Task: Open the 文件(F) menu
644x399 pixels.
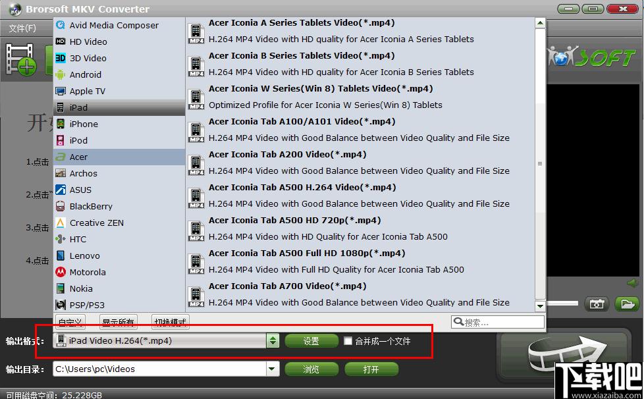Action: pyautogui.click(x=22, y=28)
